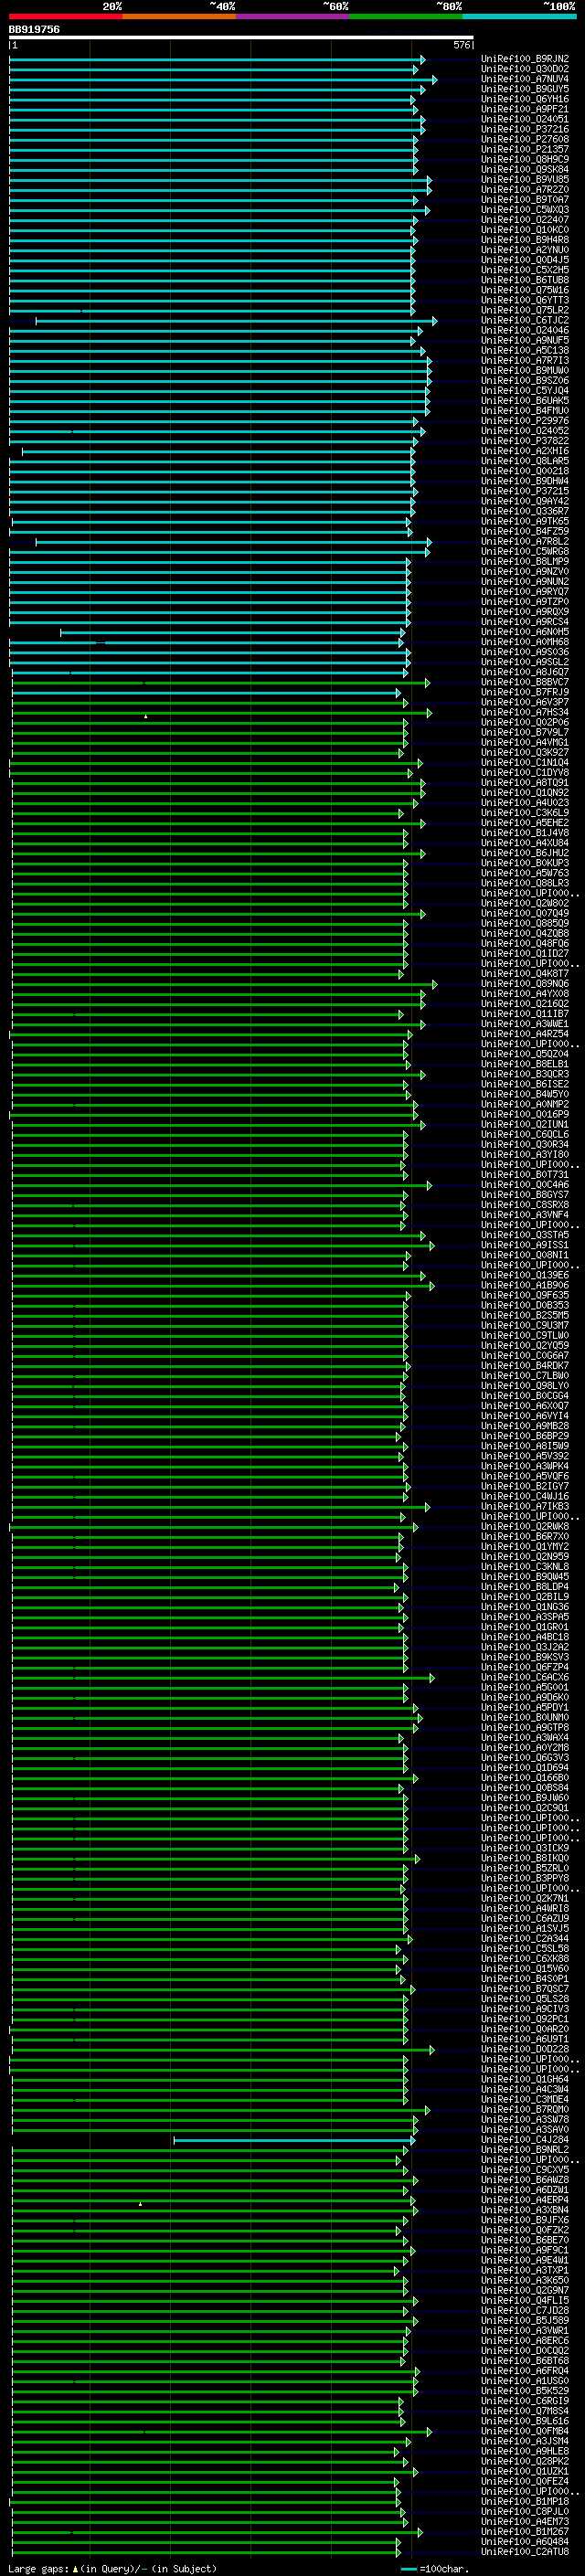Select hit UniRef100_A9RCS4

(x=525, y=622)
